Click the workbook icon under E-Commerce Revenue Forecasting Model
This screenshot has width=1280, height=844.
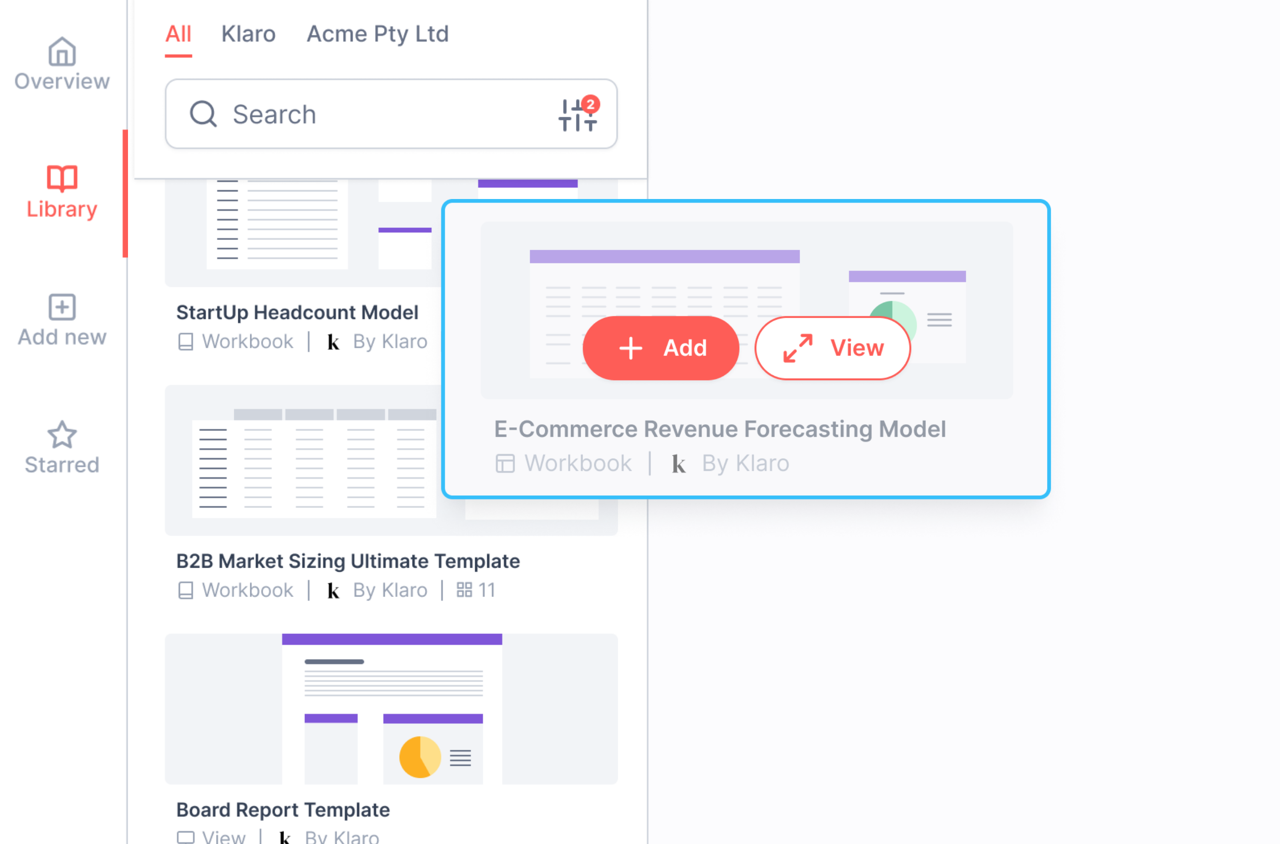pyautogui.click(x=505, y=463)
